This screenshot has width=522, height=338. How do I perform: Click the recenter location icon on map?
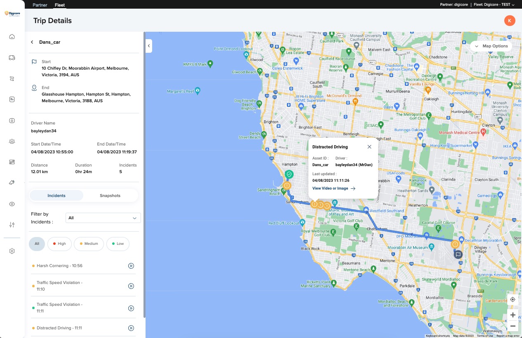coord(513,300)
